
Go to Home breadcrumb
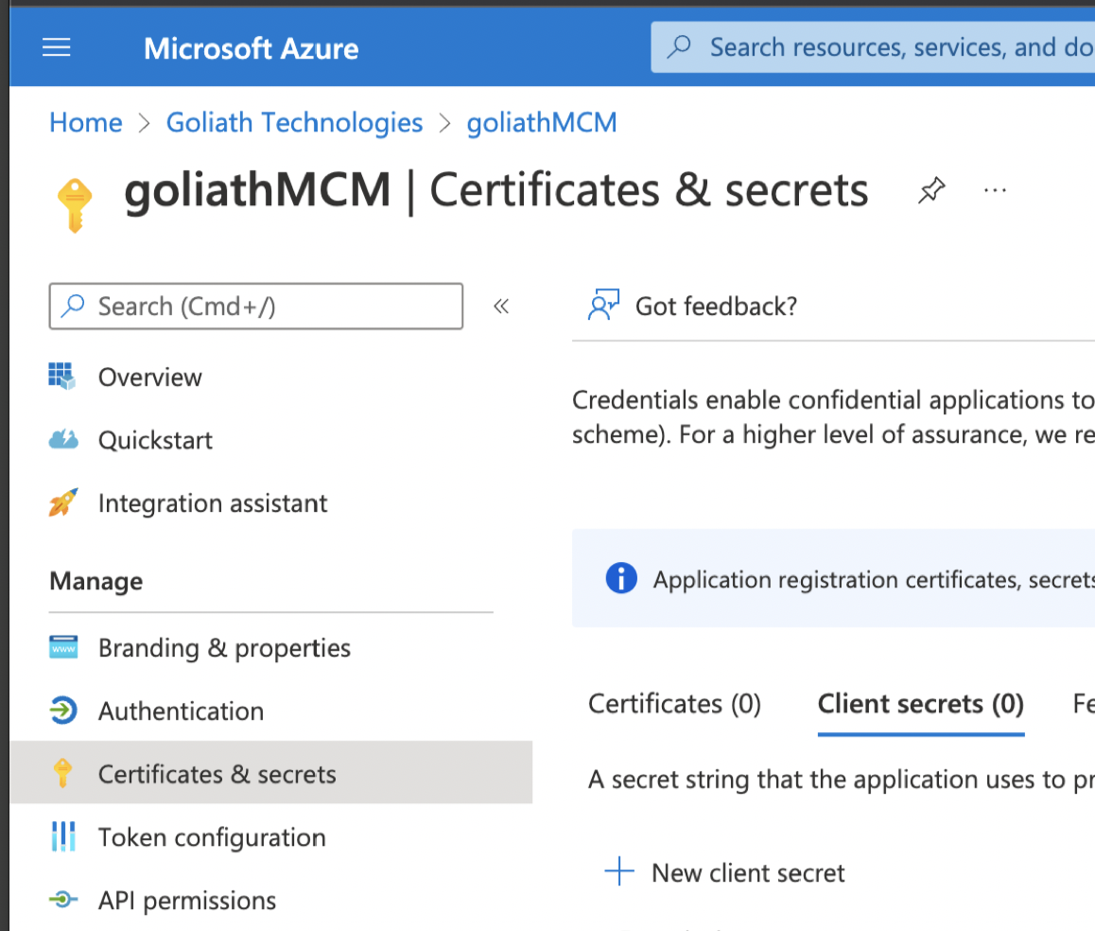tap(86, 123)
